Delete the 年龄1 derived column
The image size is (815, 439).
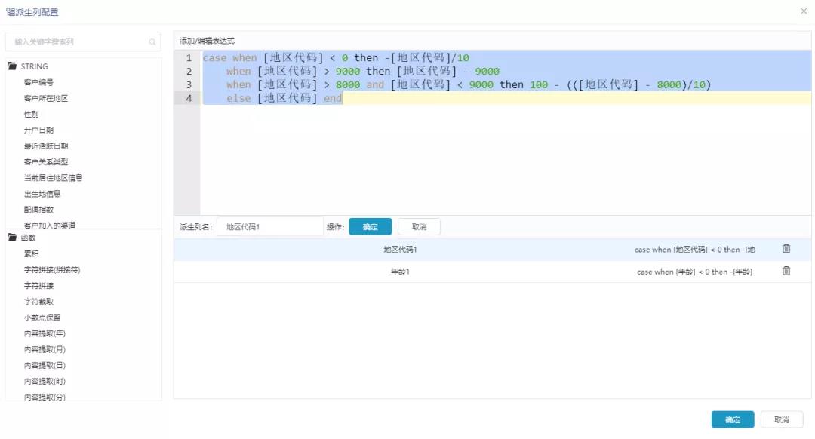coord(786,272)
